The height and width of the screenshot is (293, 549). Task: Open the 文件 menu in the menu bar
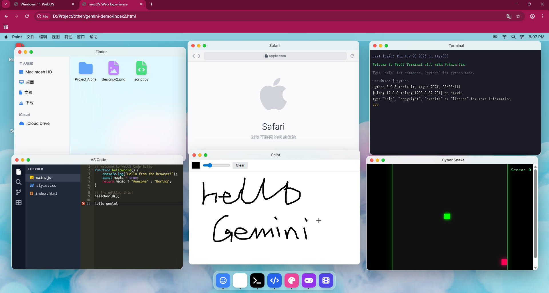coord(30,37)
